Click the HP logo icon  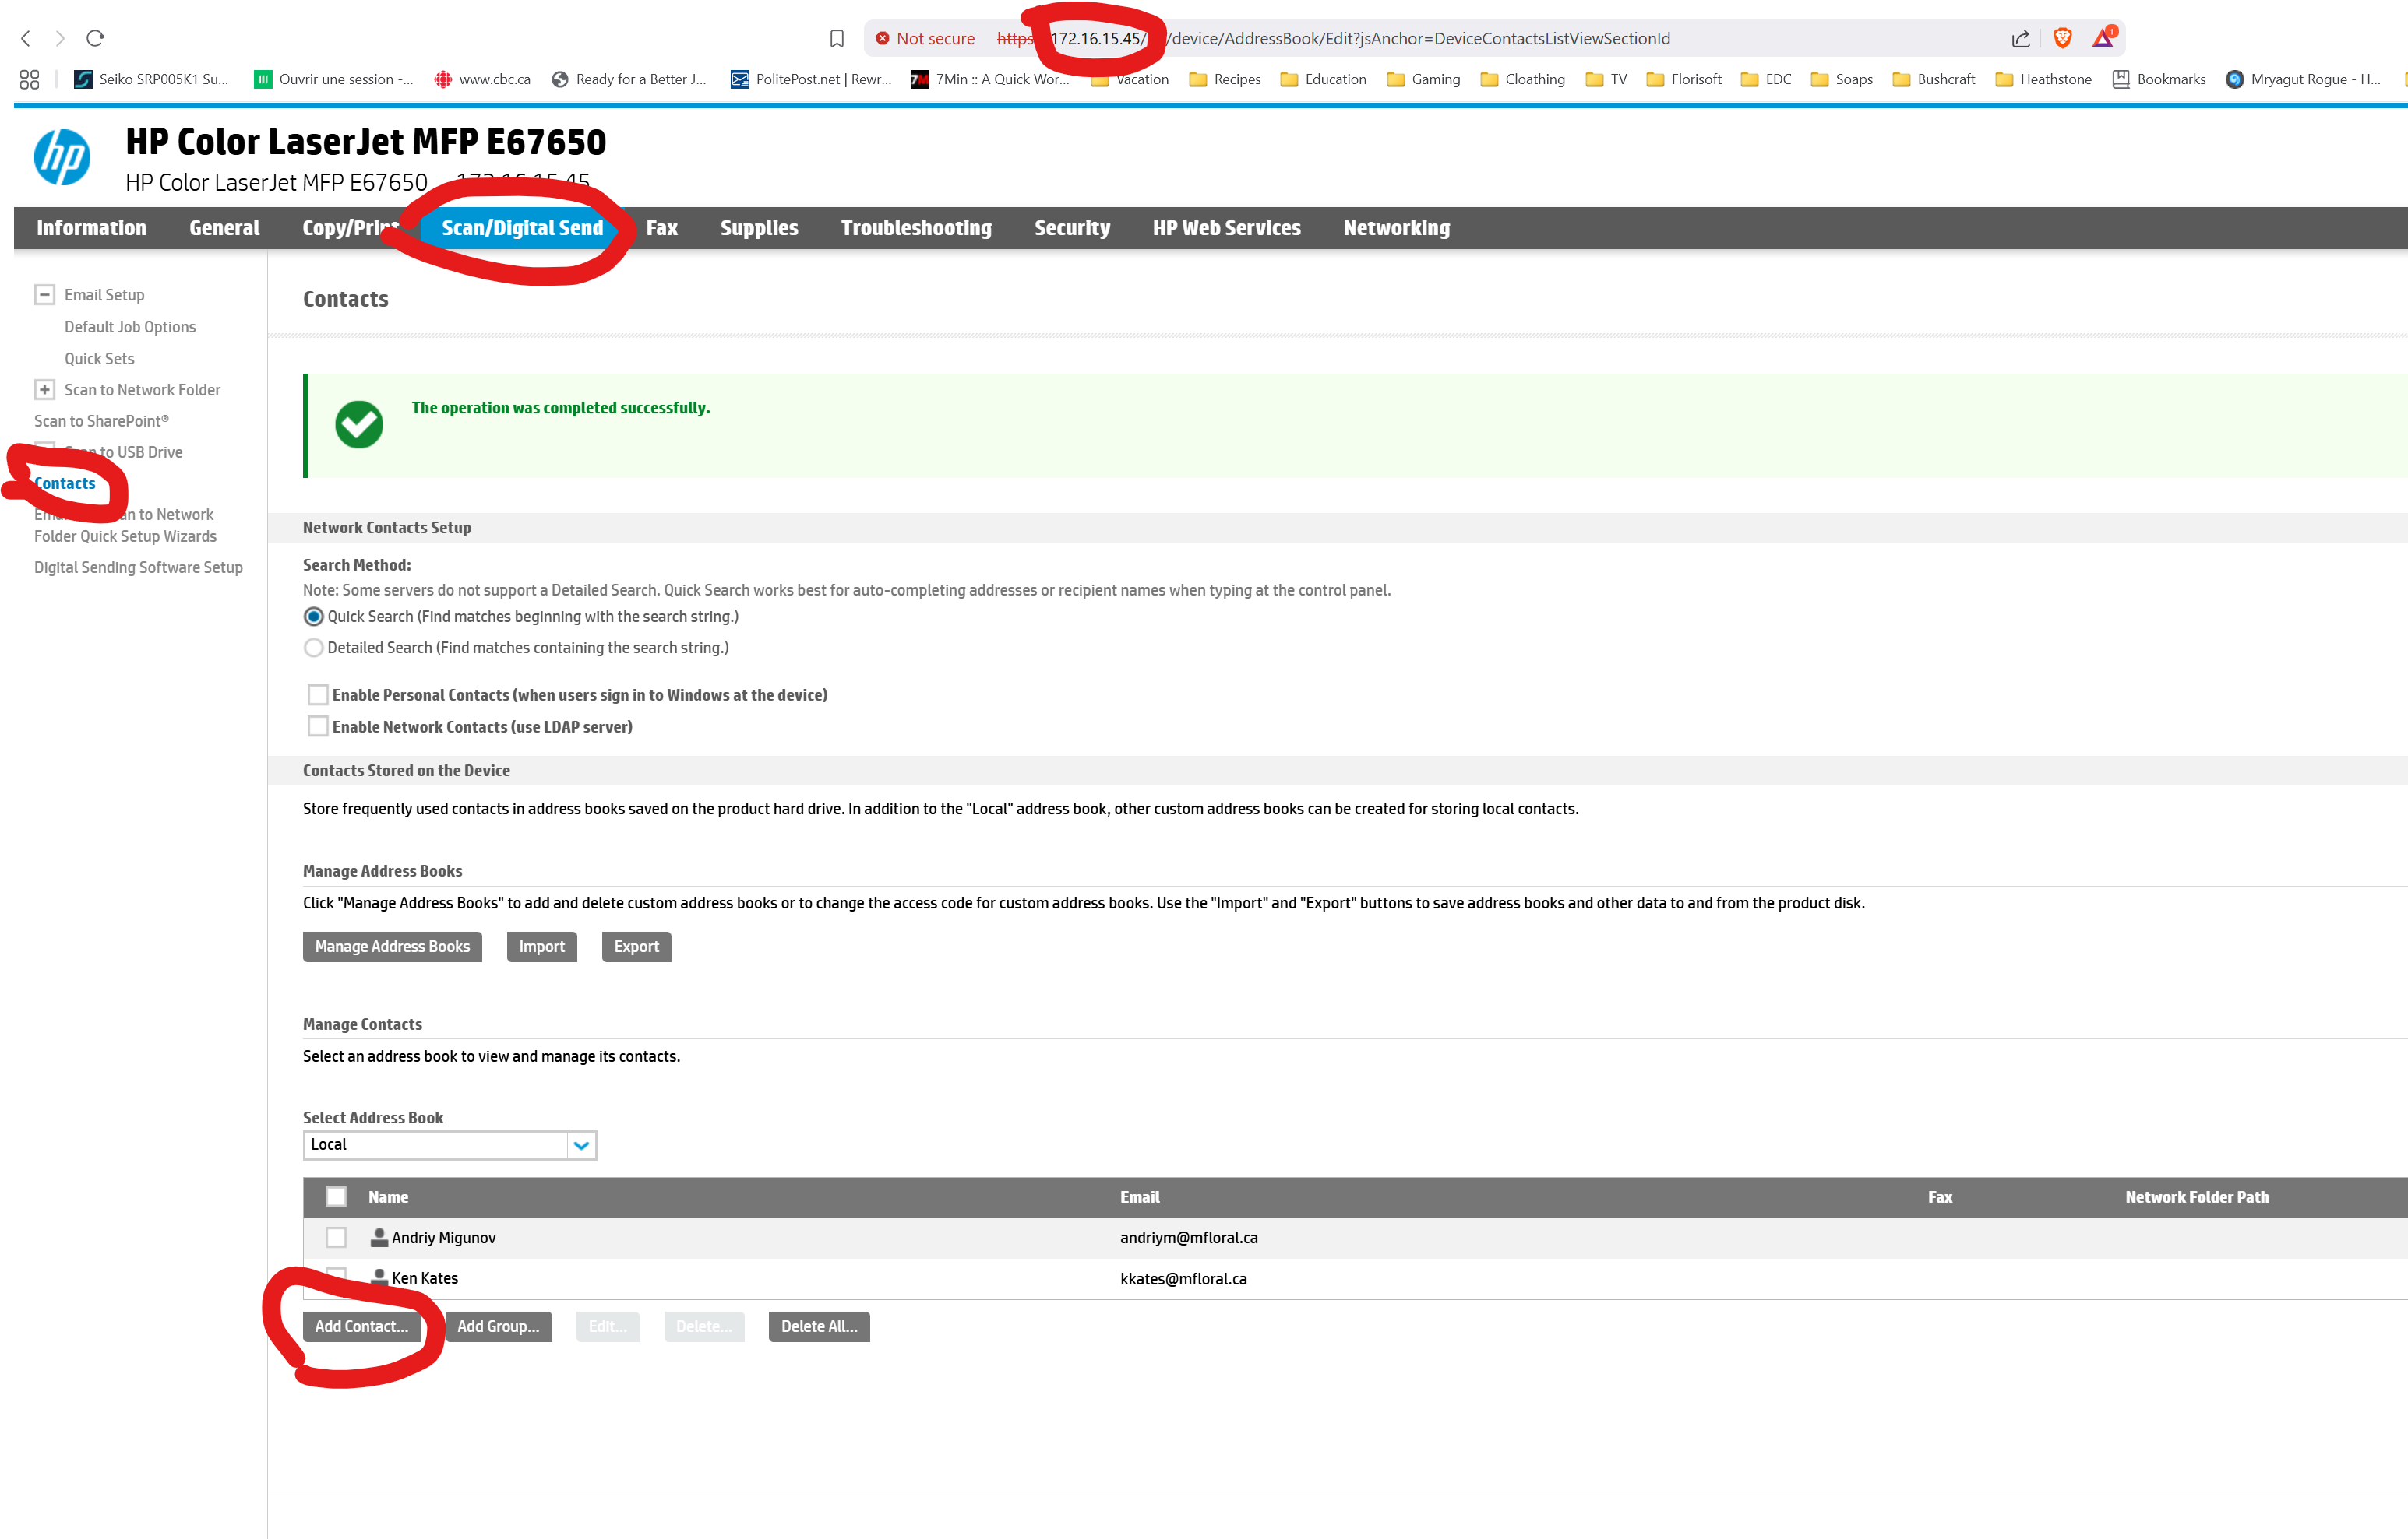[x=62, y=157]
